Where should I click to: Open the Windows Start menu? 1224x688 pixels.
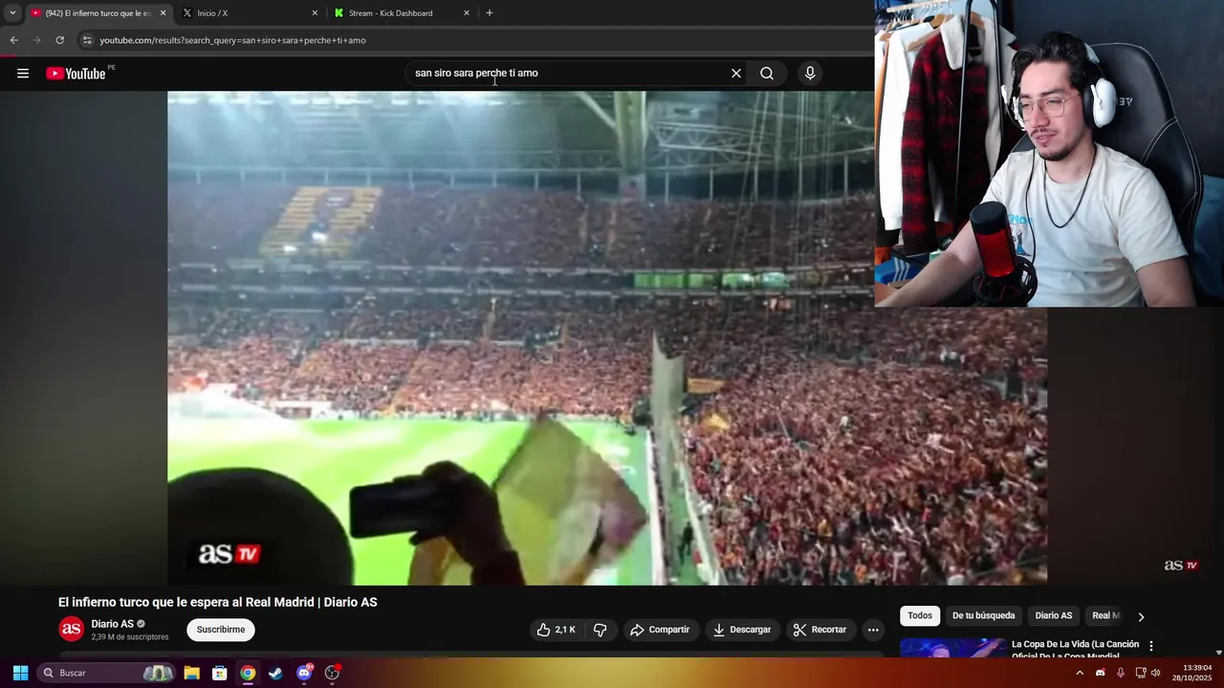(20, 673)
